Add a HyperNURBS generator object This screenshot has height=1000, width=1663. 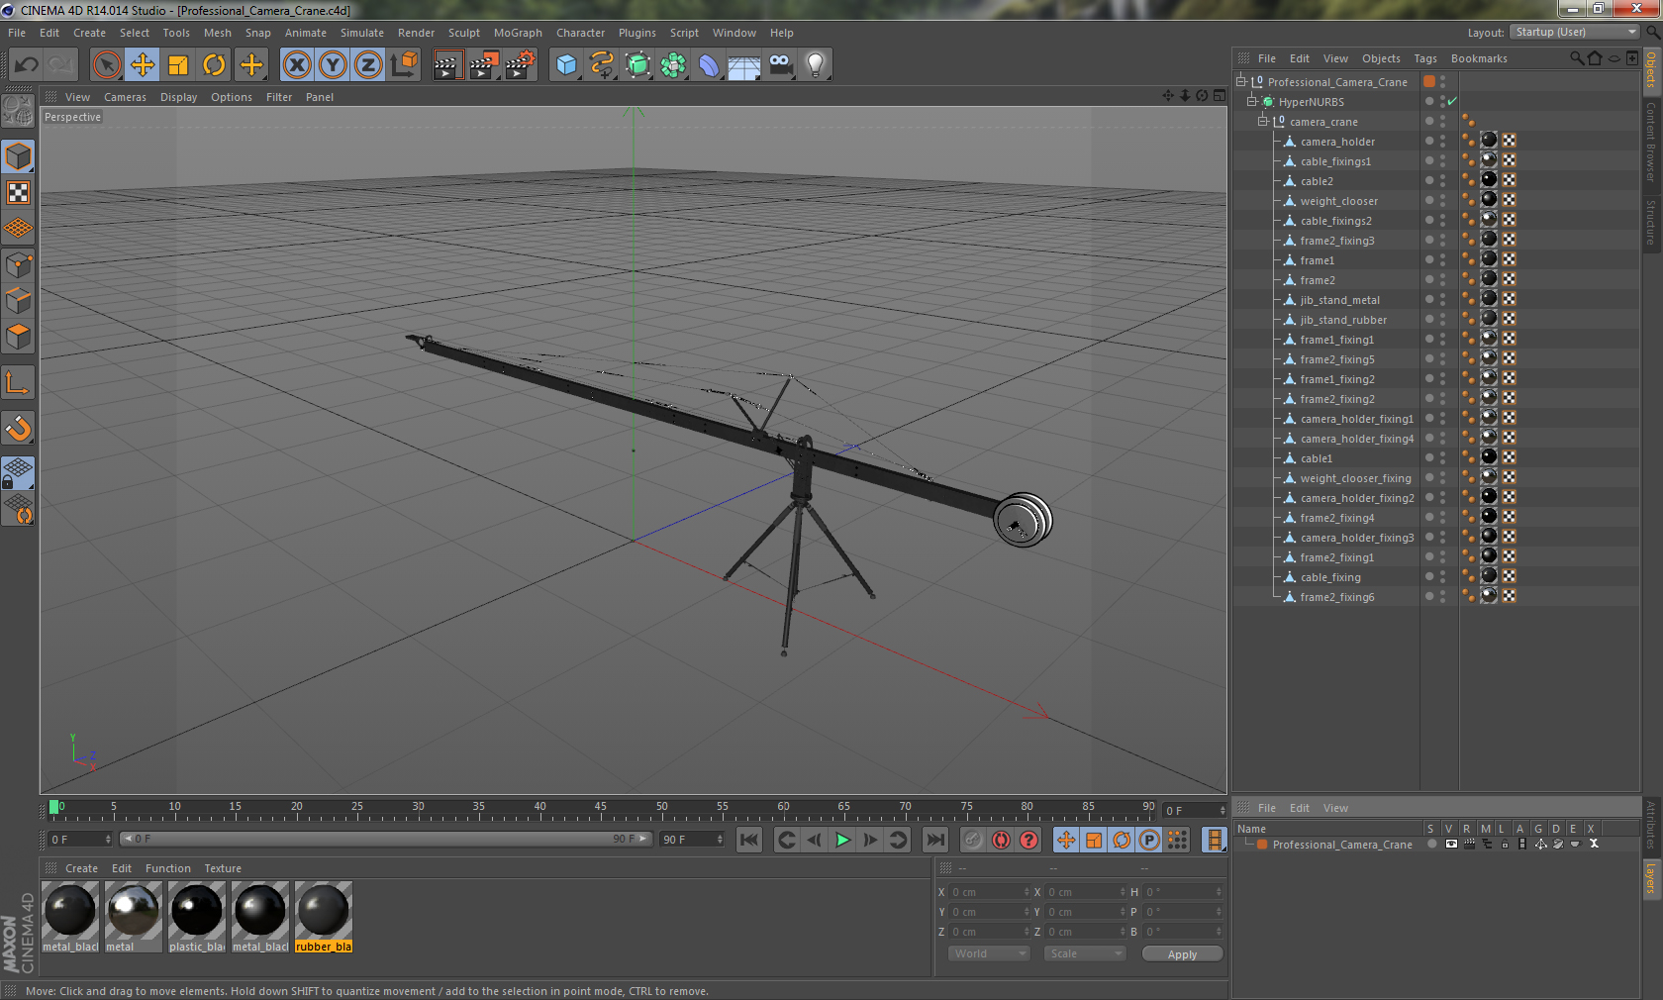coord(637,65)
